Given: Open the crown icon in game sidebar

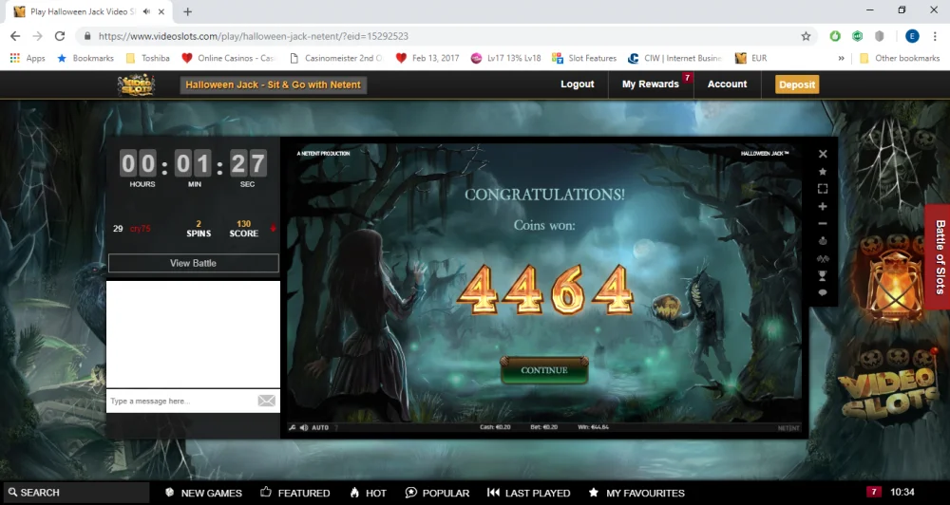Looking at the screenshot, I should click(x=823, y=241).
